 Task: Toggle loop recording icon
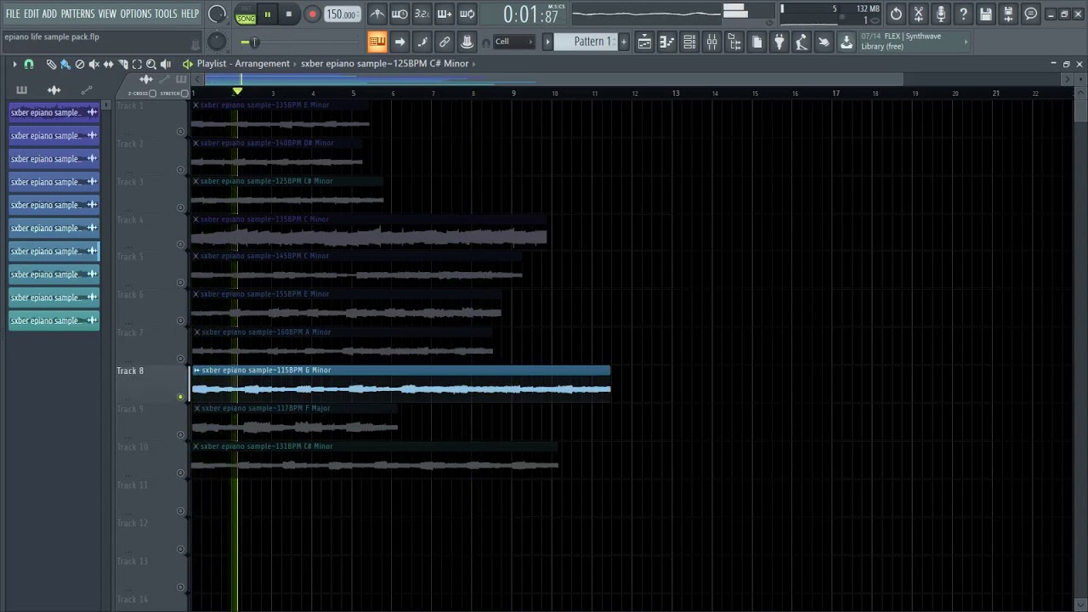coord(467,14)
